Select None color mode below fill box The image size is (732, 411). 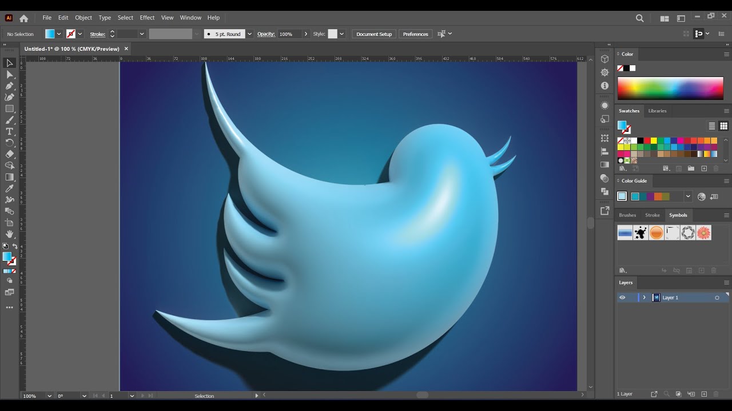coord(14,271)
